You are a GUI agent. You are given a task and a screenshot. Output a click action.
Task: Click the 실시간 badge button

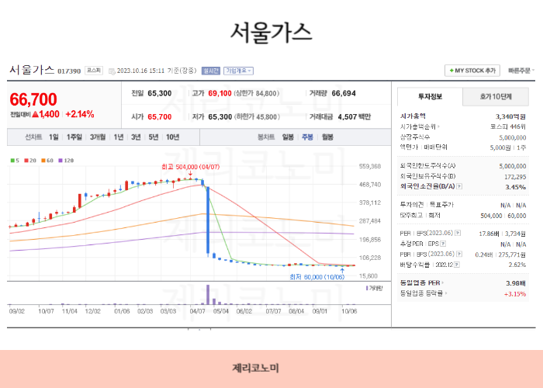[210, 71]
